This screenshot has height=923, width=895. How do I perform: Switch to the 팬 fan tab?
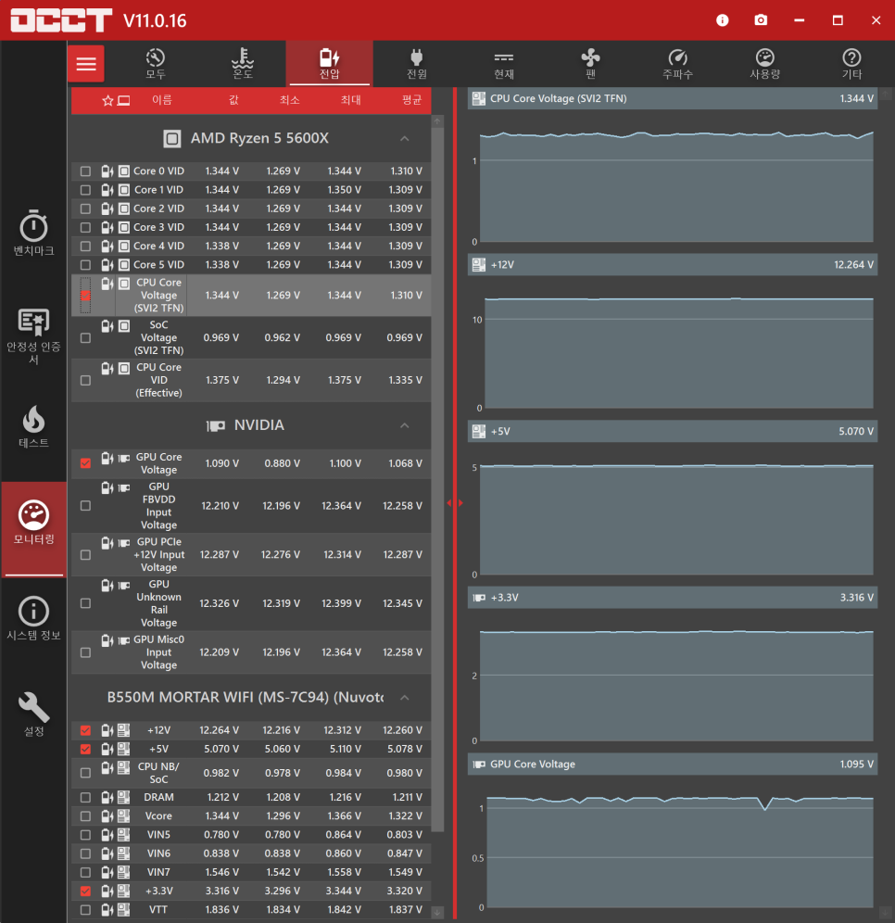[x=591, y=64]
